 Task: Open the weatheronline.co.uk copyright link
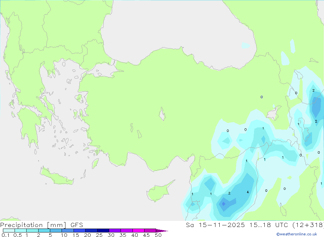click(x=296, y=234)
